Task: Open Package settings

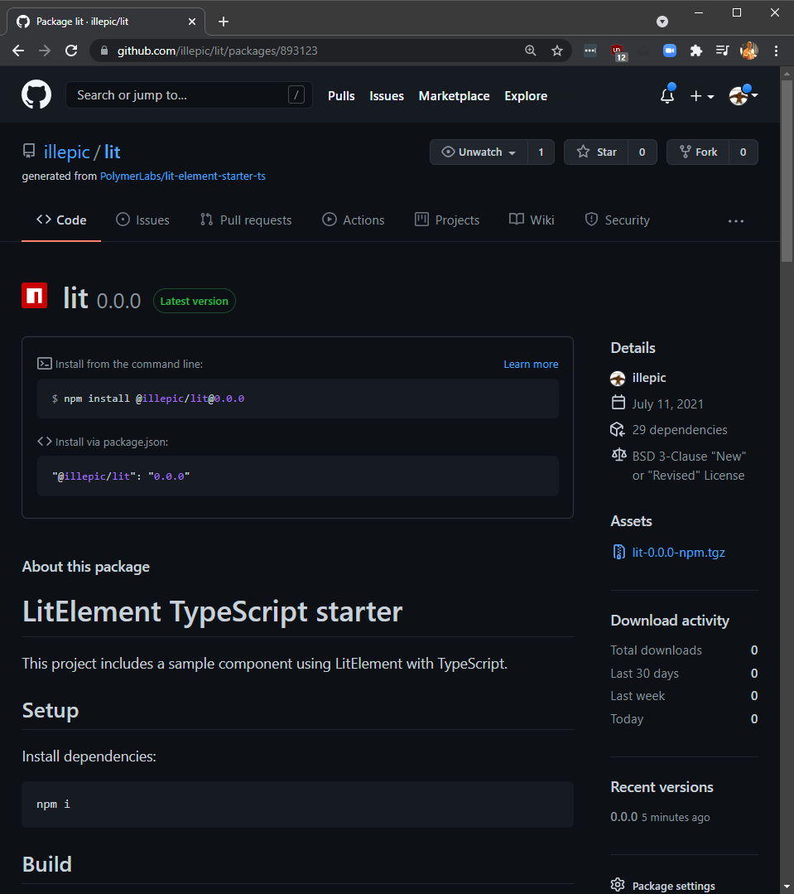Action: (x=673, y=886)
